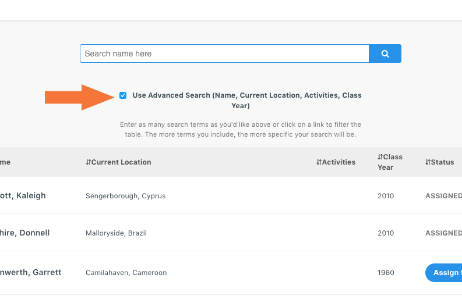Sort table by Class Year column
Viewport: 462px width, 296px height.
tap(389, 162)
